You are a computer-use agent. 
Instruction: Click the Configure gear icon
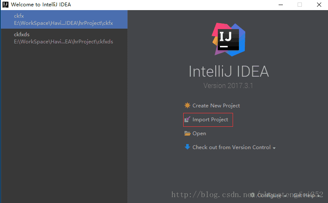(x=252, y=195)
